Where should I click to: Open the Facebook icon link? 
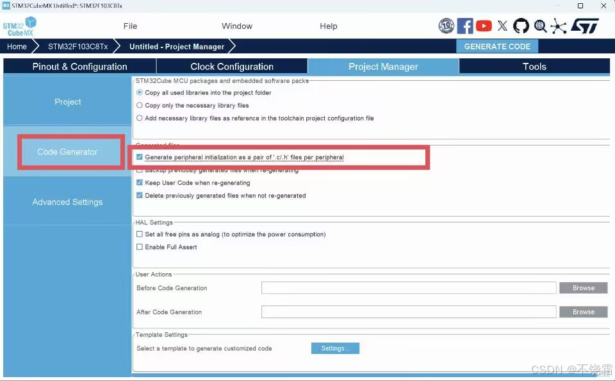(x=465, y=26)
